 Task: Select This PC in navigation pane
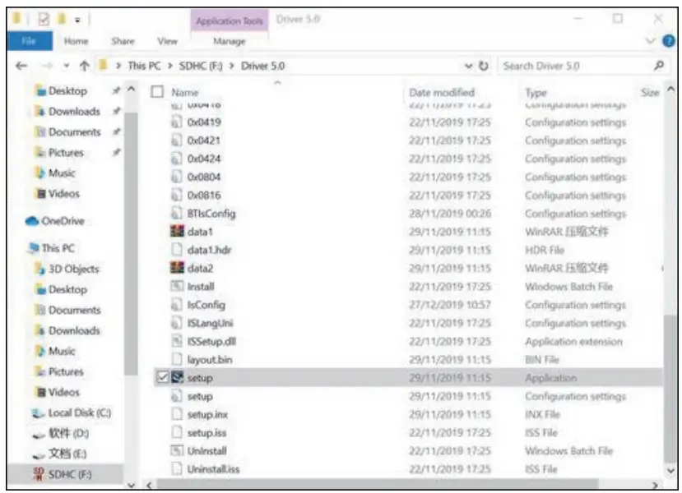click(x=51, y=248)
